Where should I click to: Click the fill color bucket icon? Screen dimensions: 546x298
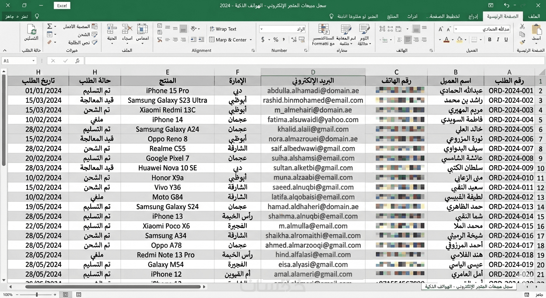[460, 40]
